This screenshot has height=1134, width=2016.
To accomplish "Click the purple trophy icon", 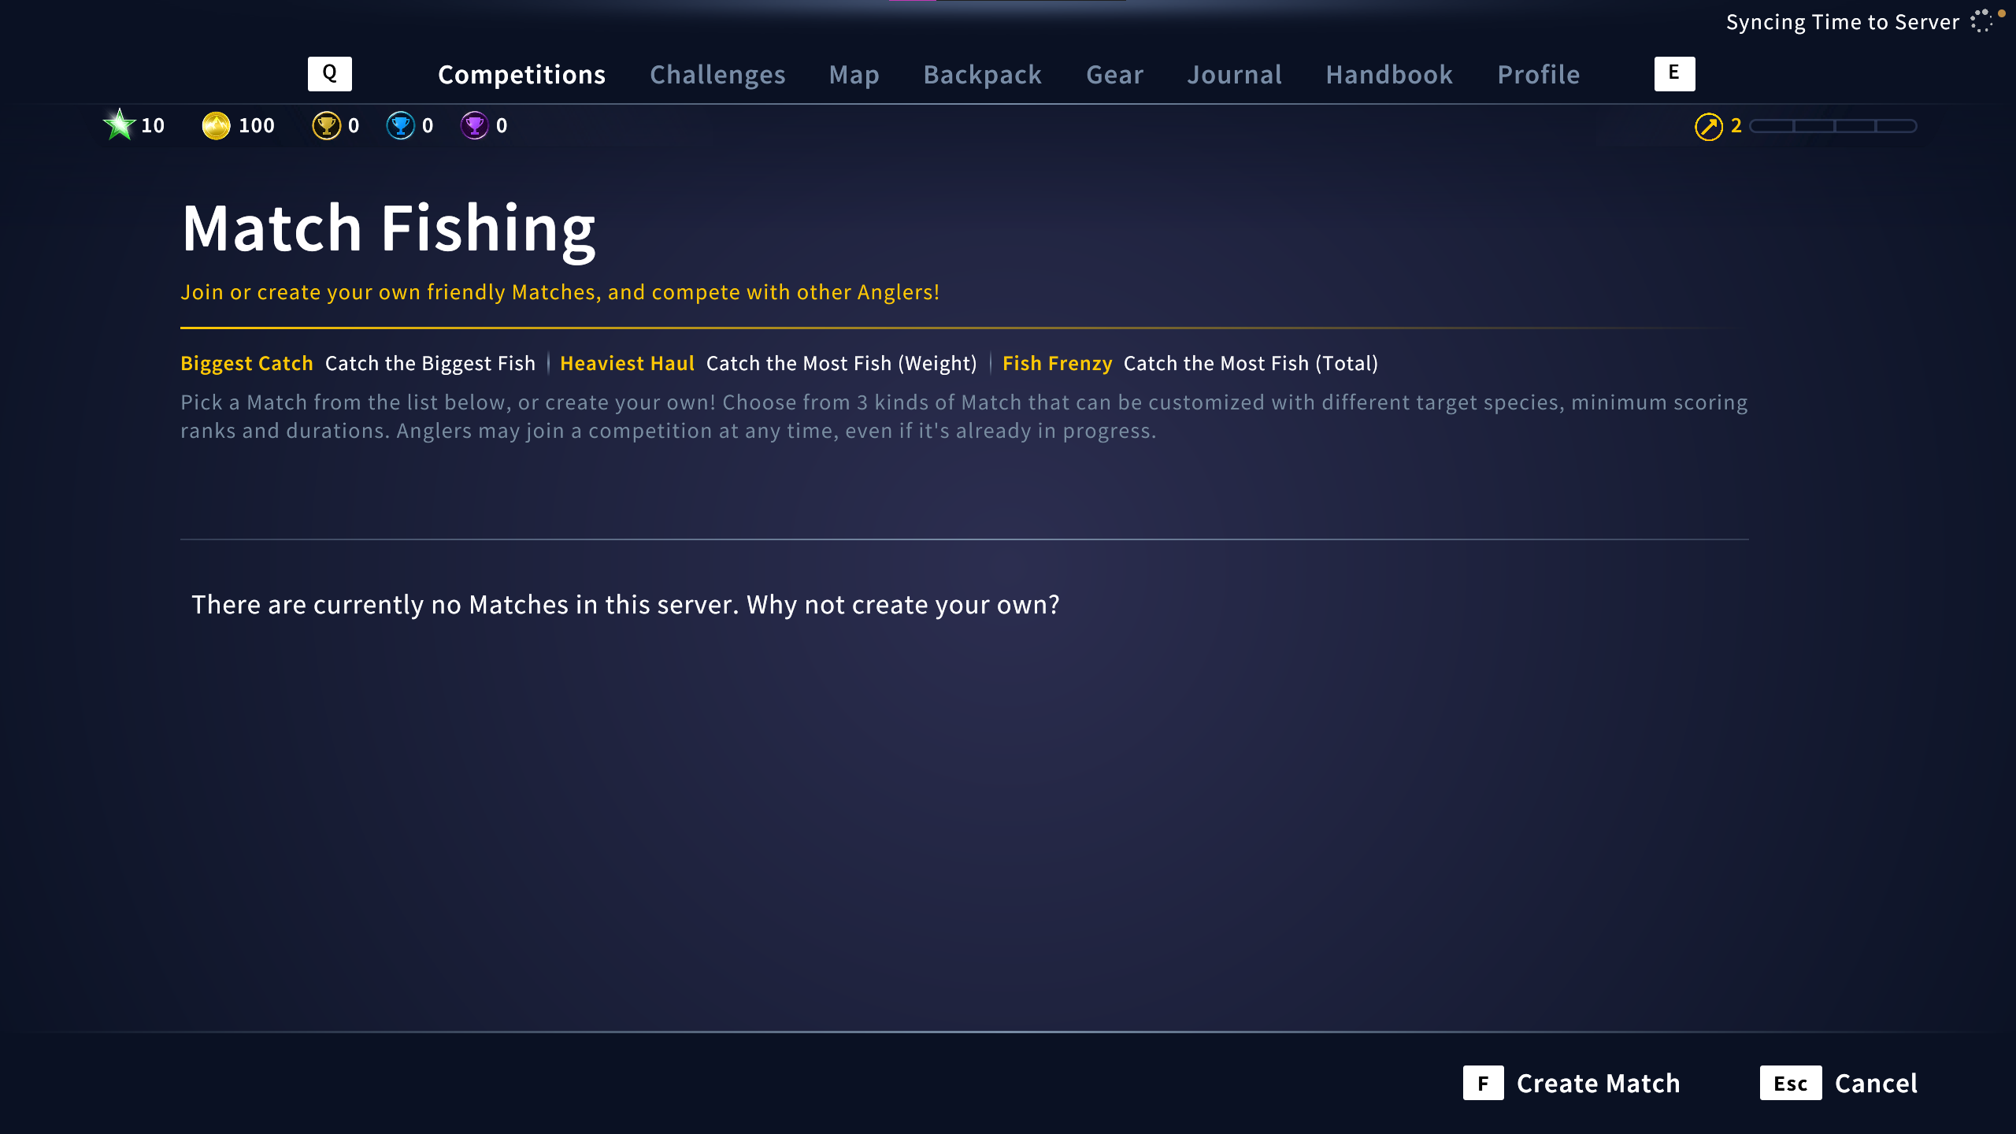I will pyautogui.click(x=474, y=125).
